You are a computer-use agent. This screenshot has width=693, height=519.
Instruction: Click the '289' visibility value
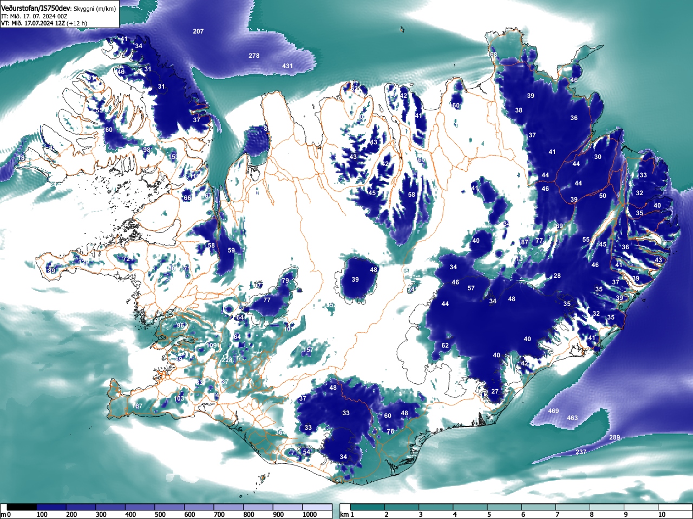coord(614,437)
